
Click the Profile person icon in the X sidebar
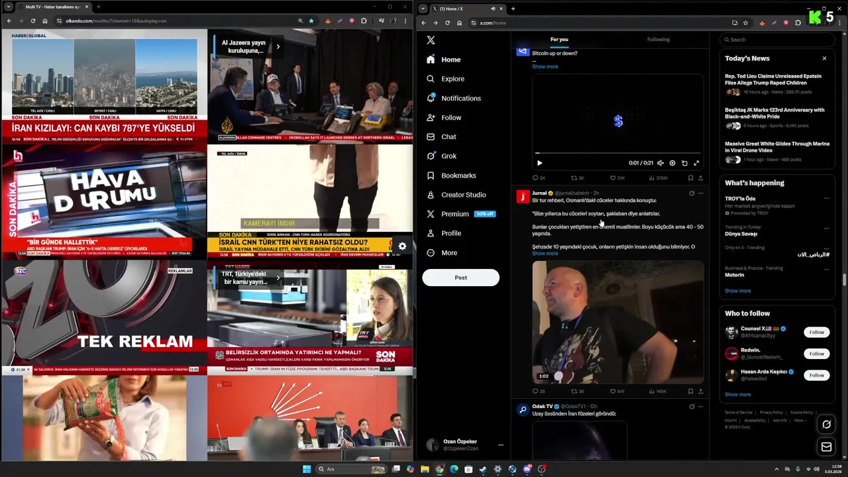pos(431,233)
